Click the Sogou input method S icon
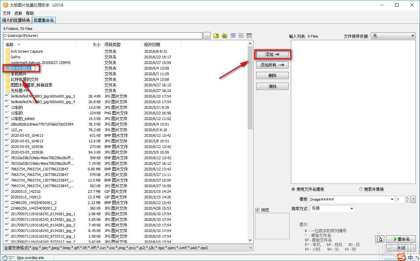The height and width of the screenshot is (261, 420). (x=401, y=257)
